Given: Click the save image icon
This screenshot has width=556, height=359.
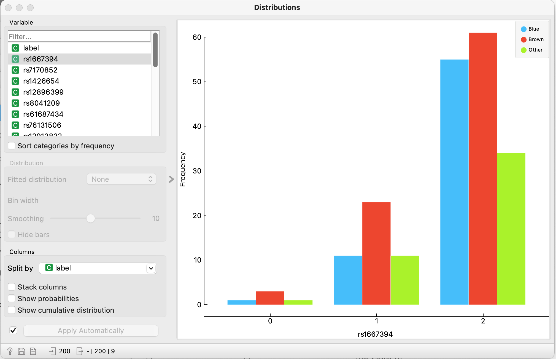Looking at the screenshot, I should coord(21,351).
